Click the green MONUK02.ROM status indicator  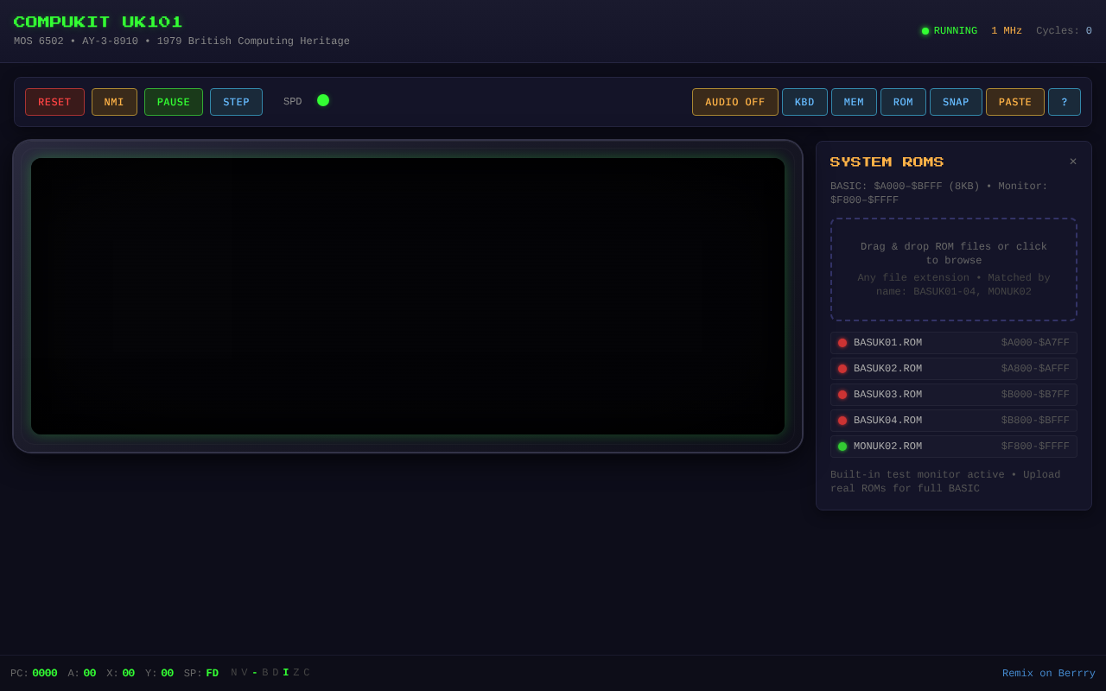842,447
